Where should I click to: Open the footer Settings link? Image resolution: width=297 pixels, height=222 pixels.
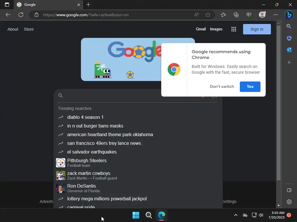pyautogui.click(x=229, y=201)
